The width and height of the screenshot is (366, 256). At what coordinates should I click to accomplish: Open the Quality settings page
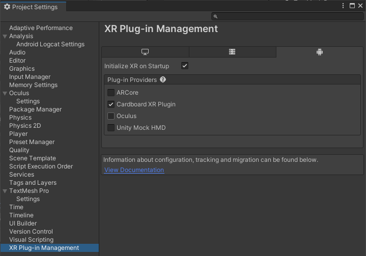[19, 150]
